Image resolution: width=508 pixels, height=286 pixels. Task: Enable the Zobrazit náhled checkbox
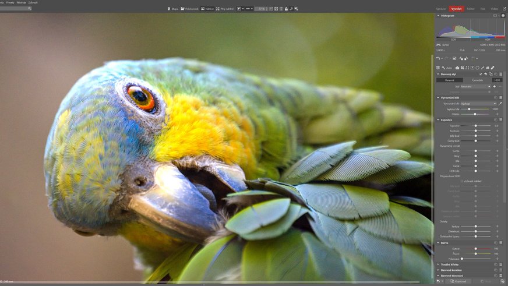click(x=462, y=181)
